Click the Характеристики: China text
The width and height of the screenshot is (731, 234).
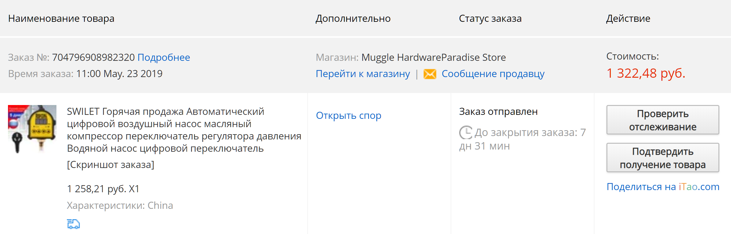click(120, 205)
